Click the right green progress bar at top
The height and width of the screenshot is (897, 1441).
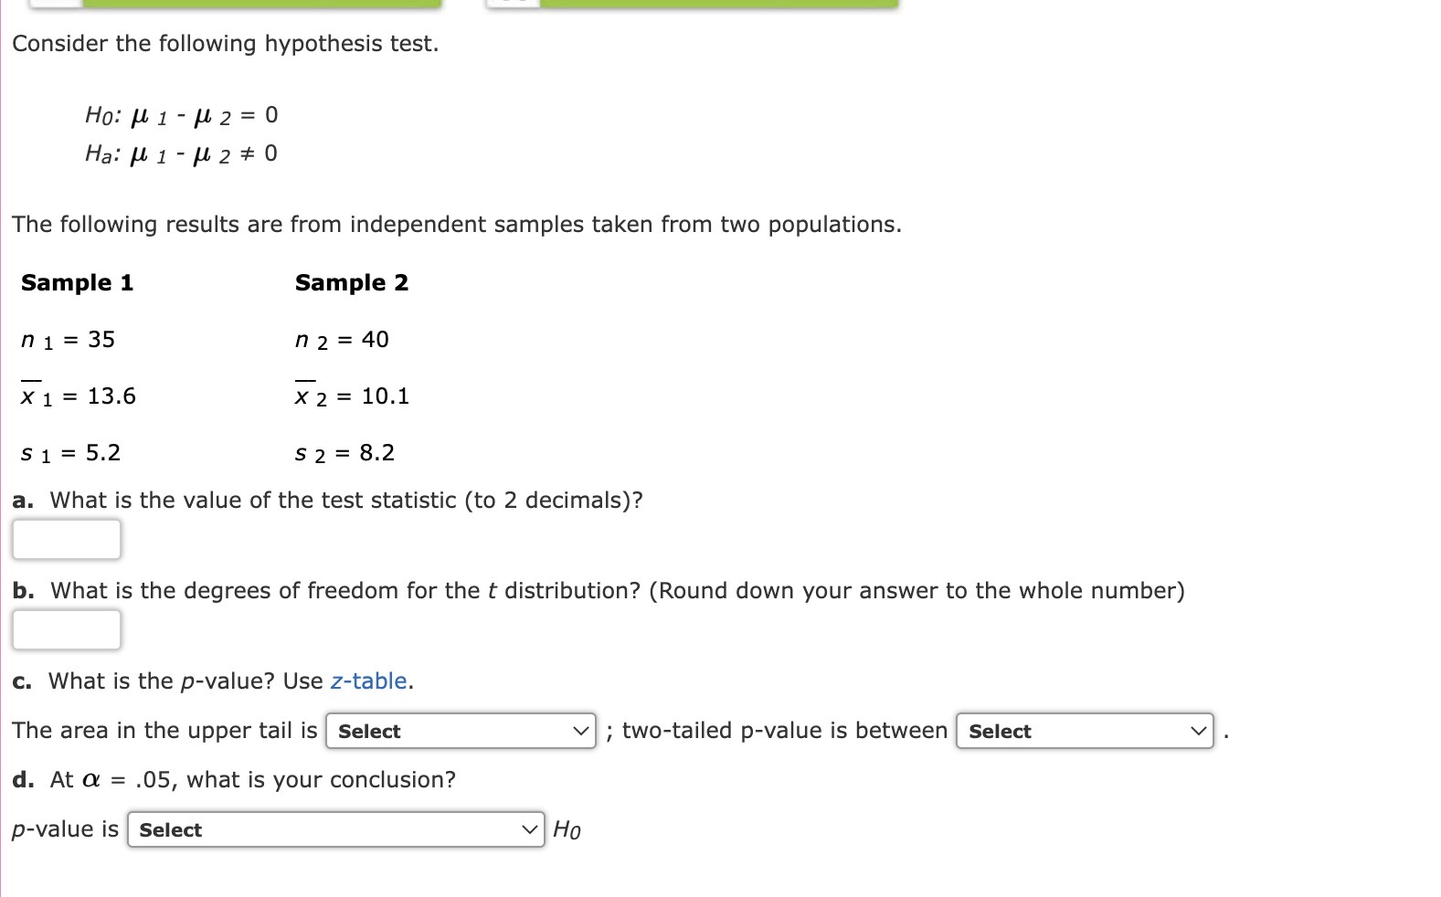[x=722, y=4]
